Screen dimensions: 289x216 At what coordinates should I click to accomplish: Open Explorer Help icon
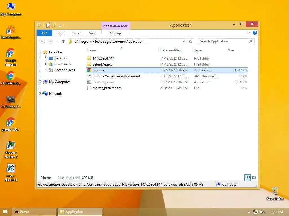coord(255,33)
